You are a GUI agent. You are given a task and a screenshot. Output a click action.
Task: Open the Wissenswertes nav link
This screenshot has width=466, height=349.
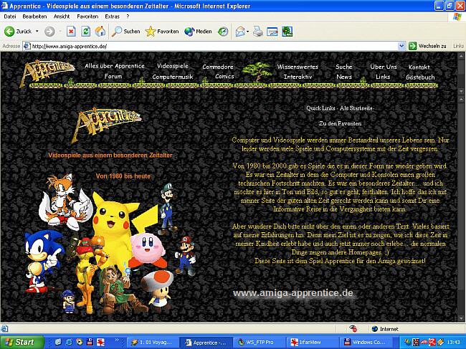[x=298, y=67]
